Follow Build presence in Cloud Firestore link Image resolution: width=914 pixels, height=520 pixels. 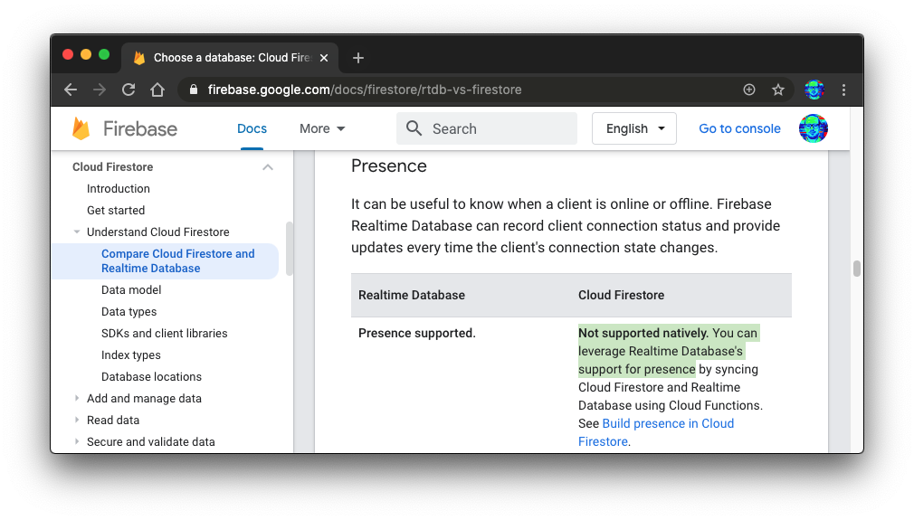656,432
